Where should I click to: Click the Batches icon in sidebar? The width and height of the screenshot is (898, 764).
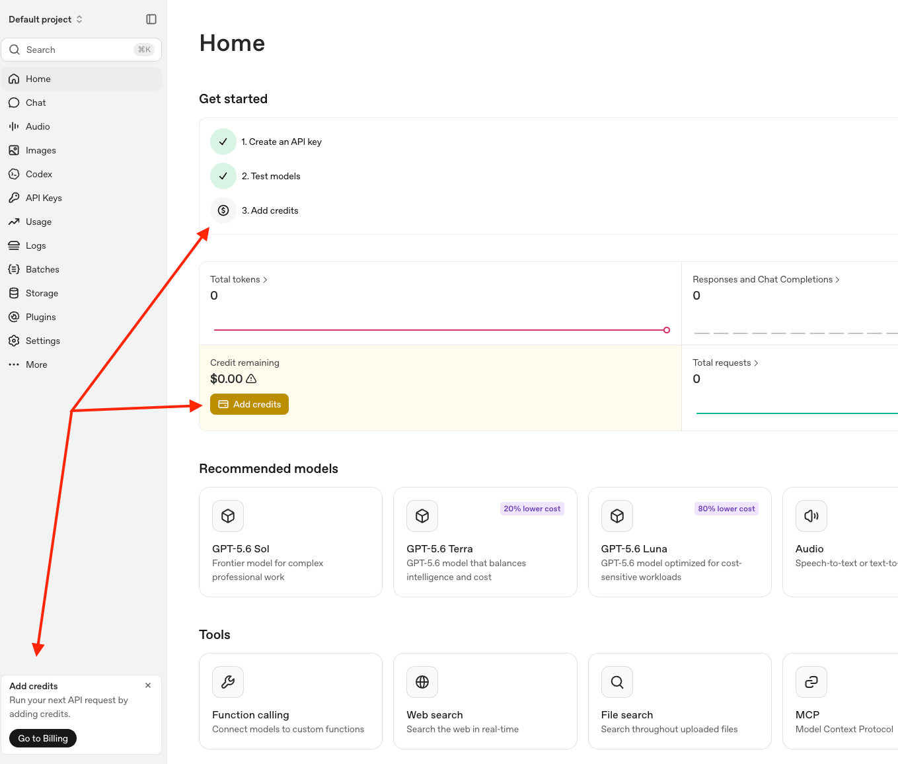14,269
